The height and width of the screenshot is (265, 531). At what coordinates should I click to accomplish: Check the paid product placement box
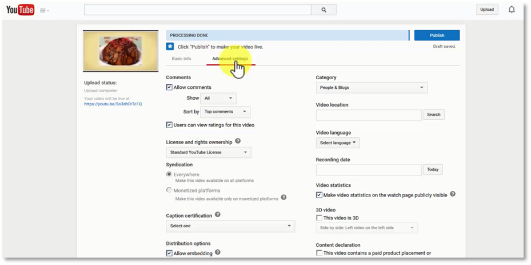319,253
